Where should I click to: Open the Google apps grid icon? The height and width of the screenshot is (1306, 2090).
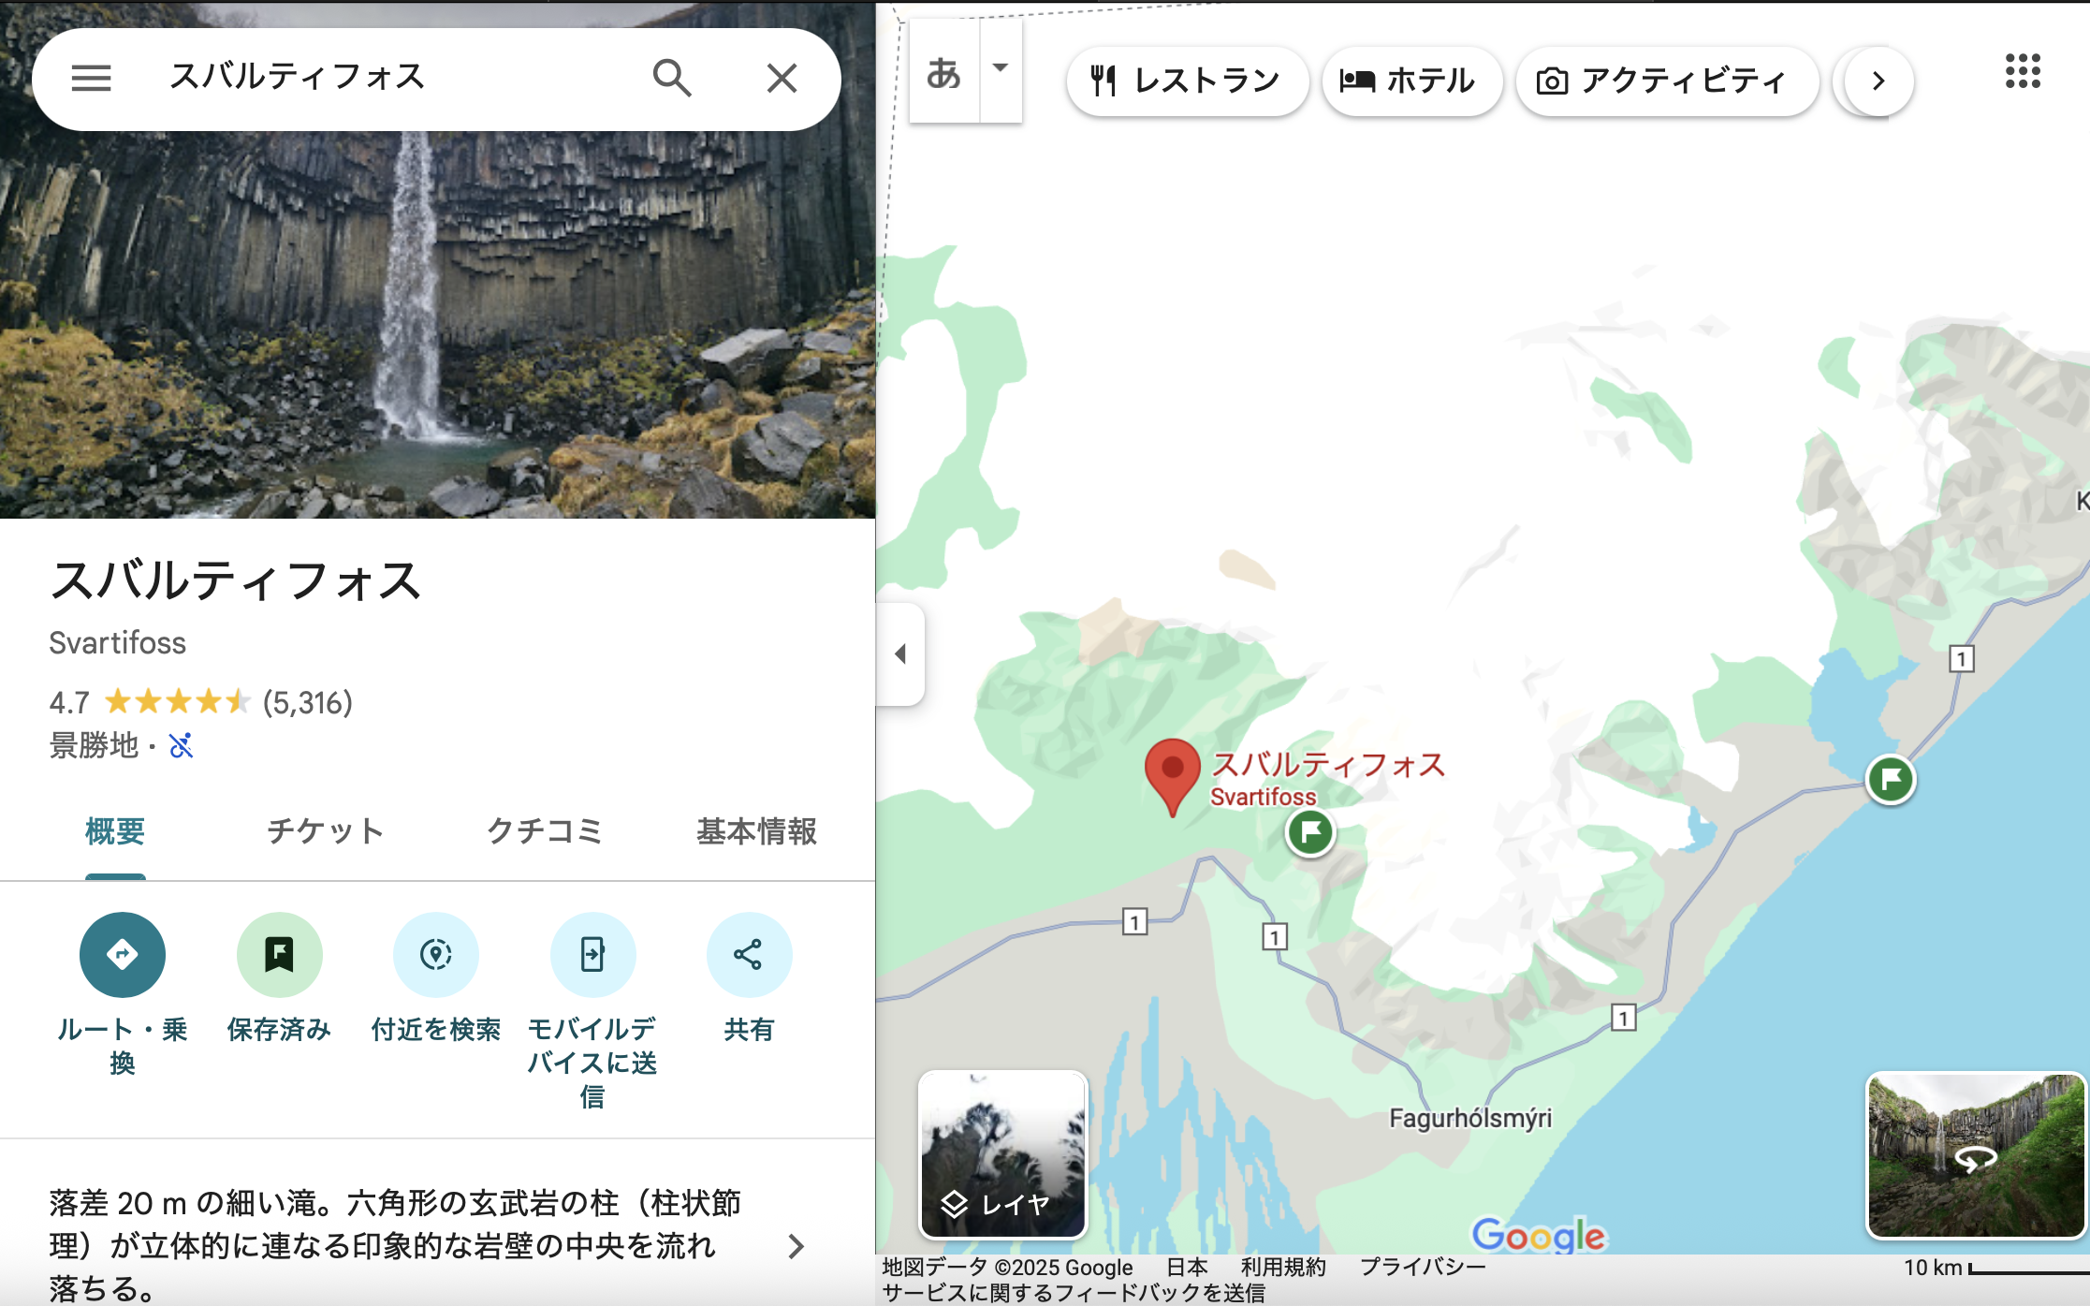pos(2023,71)
